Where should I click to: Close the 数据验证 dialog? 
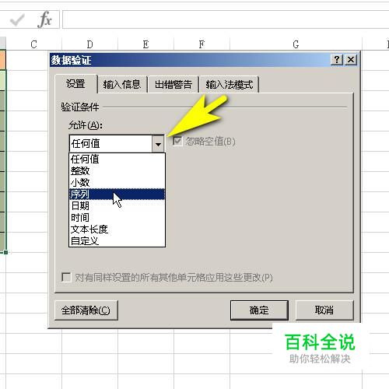point(351,60)
